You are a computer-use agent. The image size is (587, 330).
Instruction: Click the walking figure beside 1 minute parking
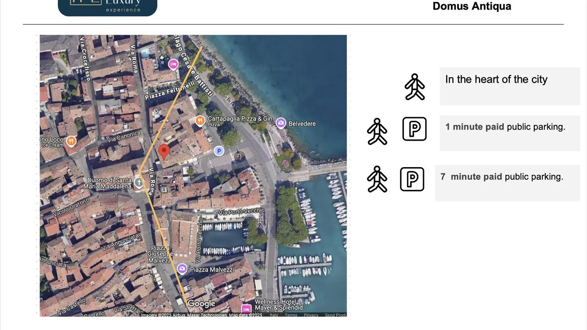377,131
